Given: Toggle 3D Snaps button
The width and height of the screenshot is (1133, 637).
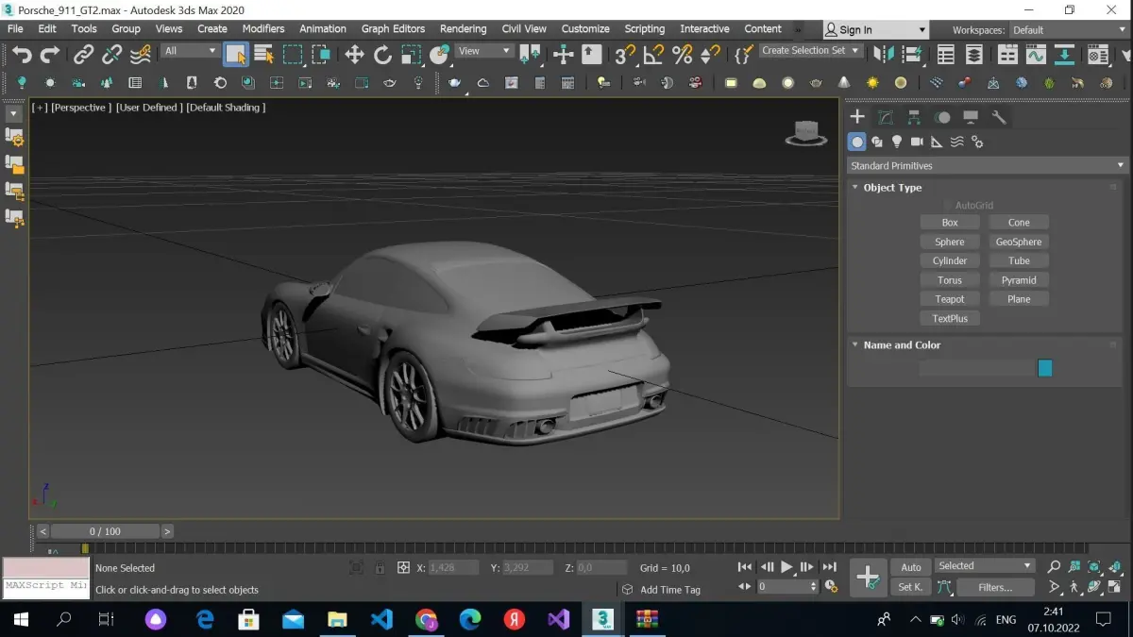Looking at the screenshot, I should click(x=625, y=55).
